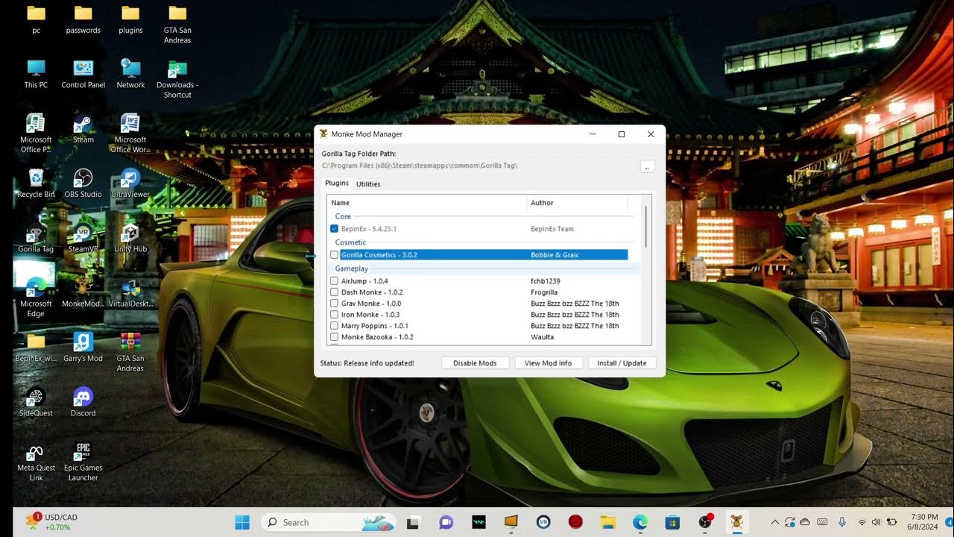
Task: Select the Microsoft Office Word desktop icon
Action: (x=130, y=133)
